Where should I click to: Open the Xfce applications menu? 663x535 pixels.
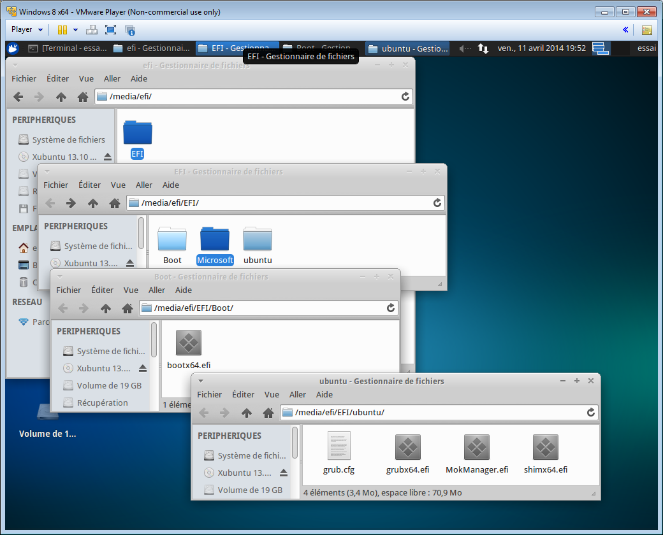[13, 48]
